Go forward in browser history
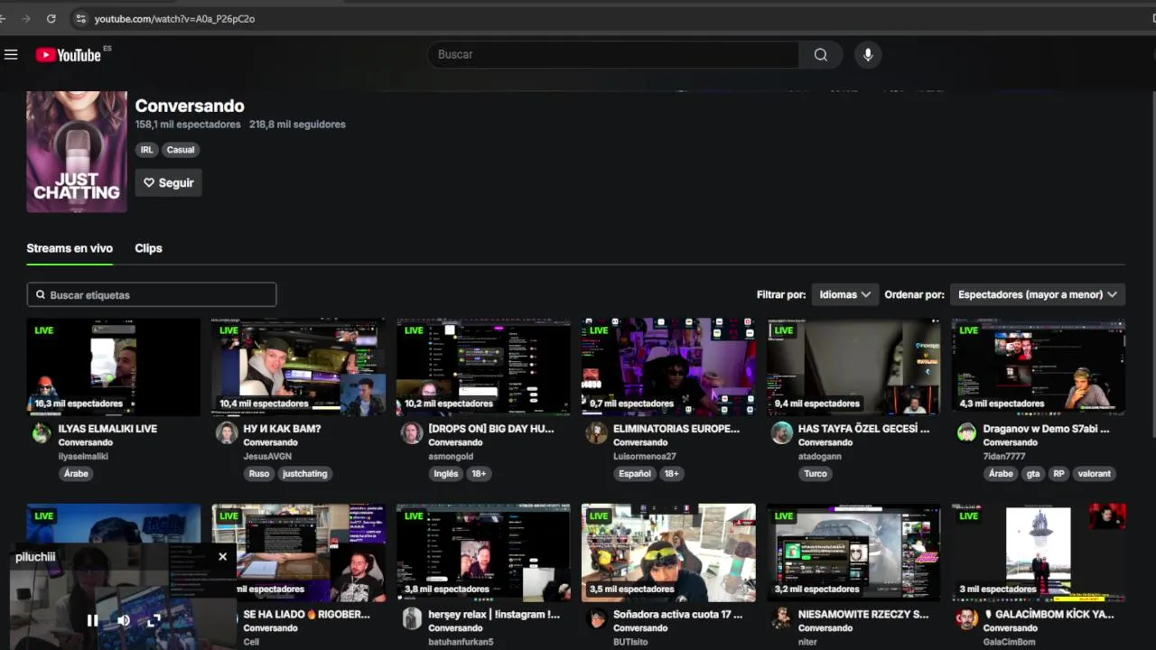Viewport: 1156px width, 650px height. [x=25, y=18]
